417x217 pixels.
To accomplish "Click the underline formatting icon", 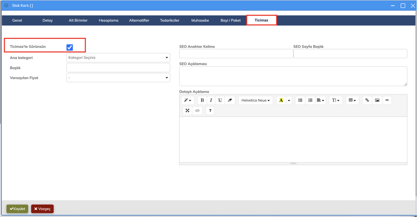I will [x=220, y=100].
